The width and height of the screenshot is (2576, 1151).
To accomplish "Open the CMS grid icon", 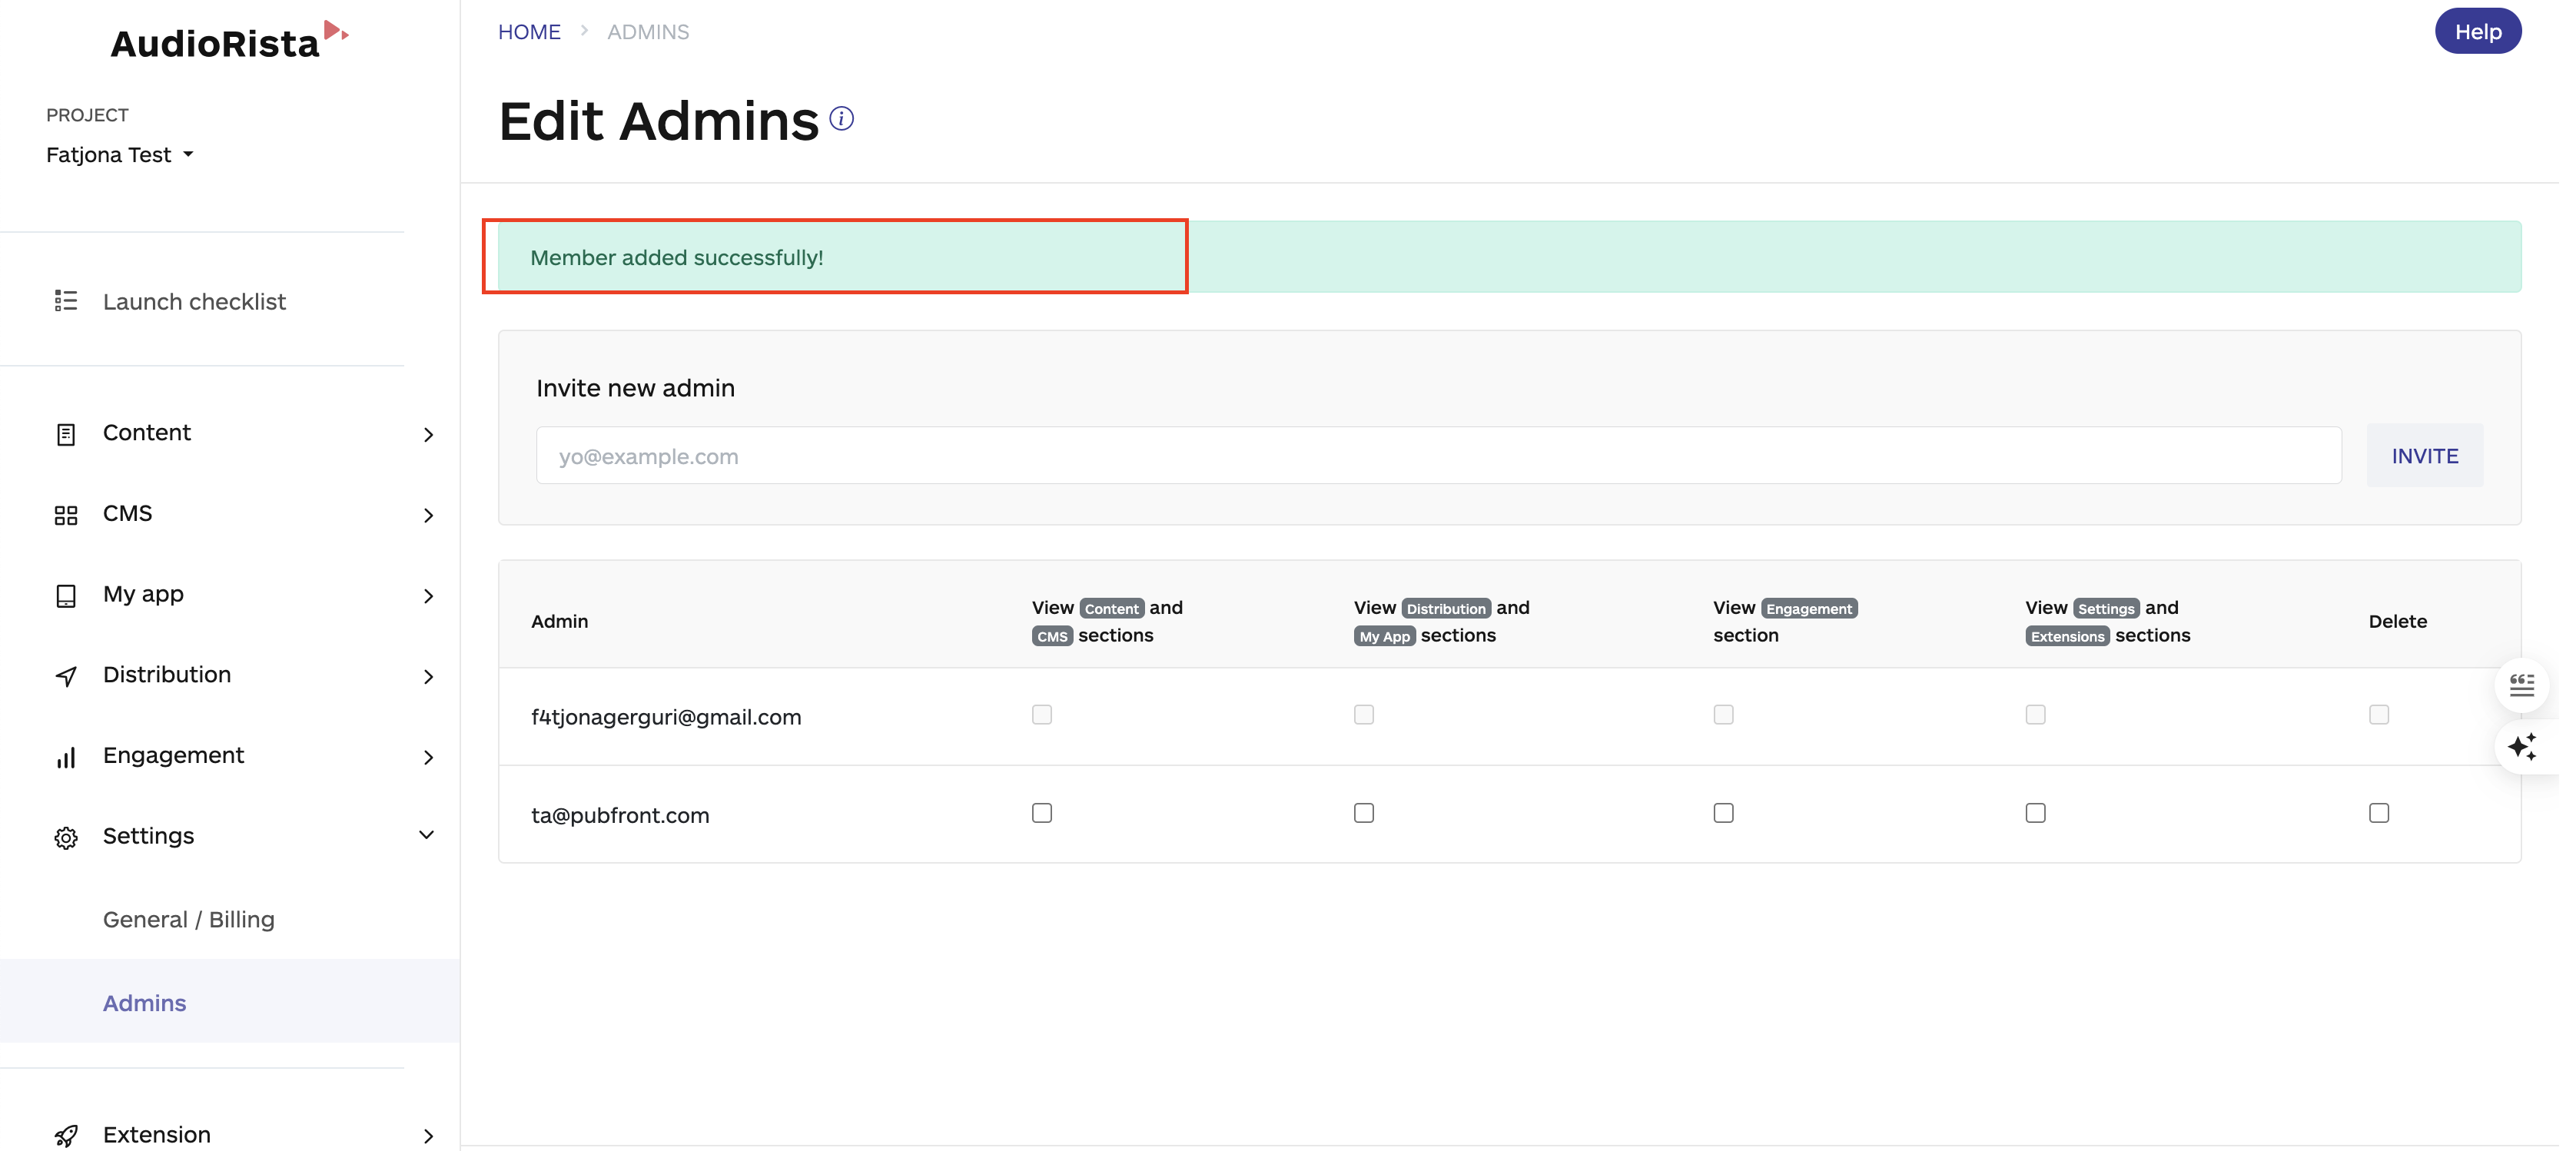I will pos(65,515).
